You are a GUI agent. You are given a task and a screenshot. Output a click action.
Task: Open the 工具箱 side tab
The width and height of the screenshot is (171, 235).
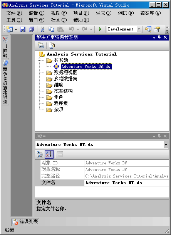[x=5, y=47]
